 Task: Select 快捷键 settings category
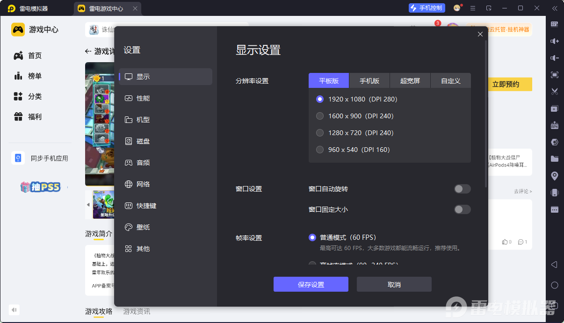(x=166, y=206)
